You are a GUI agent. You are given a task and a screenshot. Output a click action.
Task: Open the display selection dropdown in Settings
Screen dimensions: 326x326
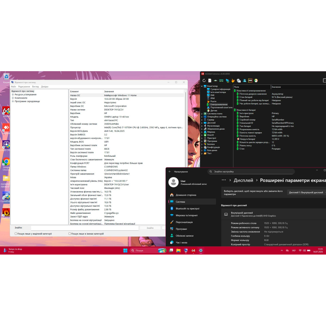pyautogui.click(x=307, y=192)
